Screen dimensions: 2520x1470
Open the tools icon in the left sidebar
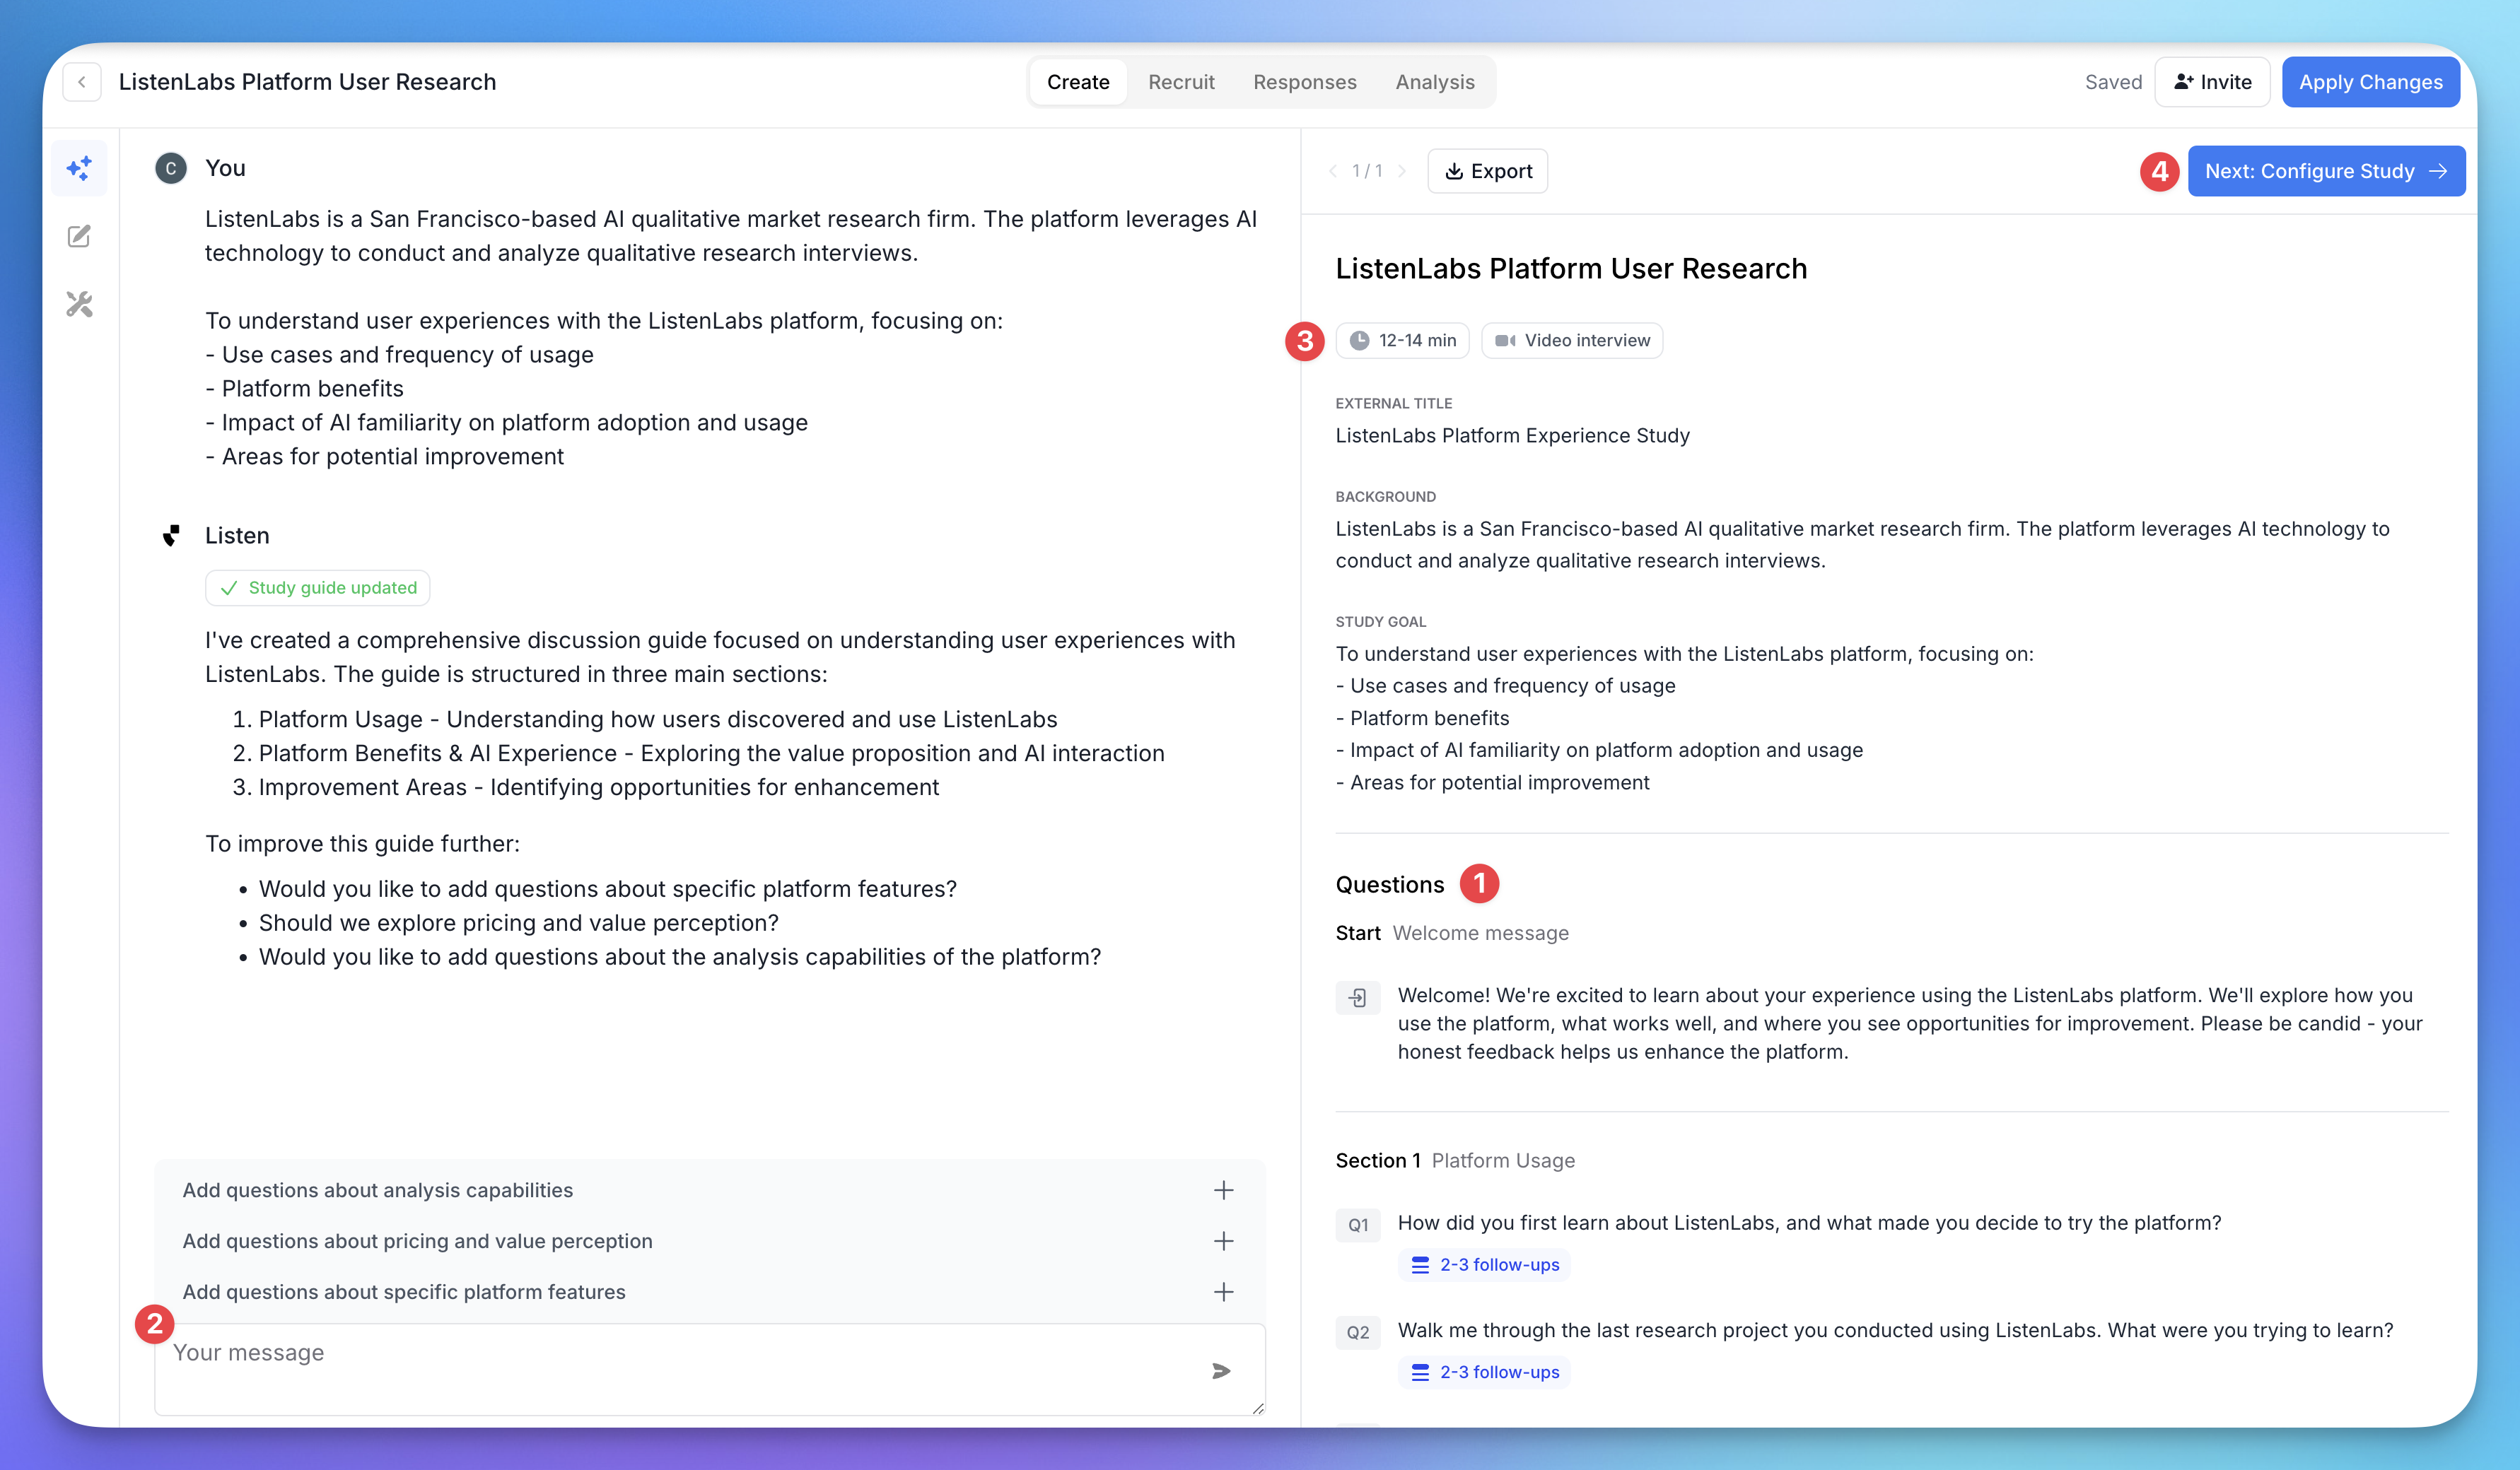click(x=79, y=305)
